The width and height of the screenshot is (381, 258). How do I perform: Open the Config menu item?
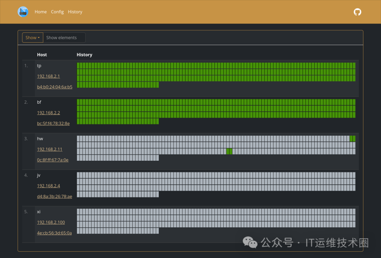(58, 12)
